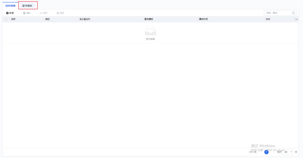Click the 新增 plus icon

point(7,13)
